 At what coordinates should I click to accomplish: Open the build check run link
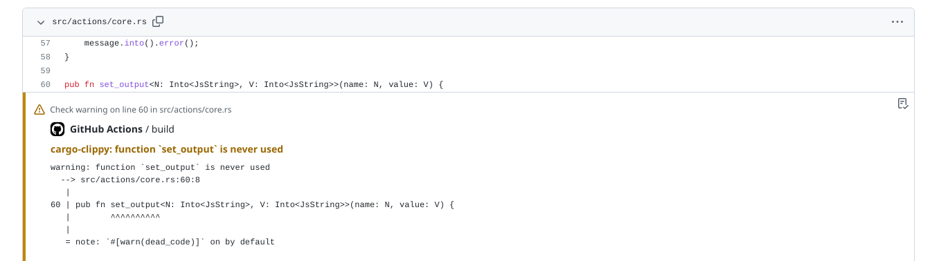pyautogui.click(x=163, y=129)
